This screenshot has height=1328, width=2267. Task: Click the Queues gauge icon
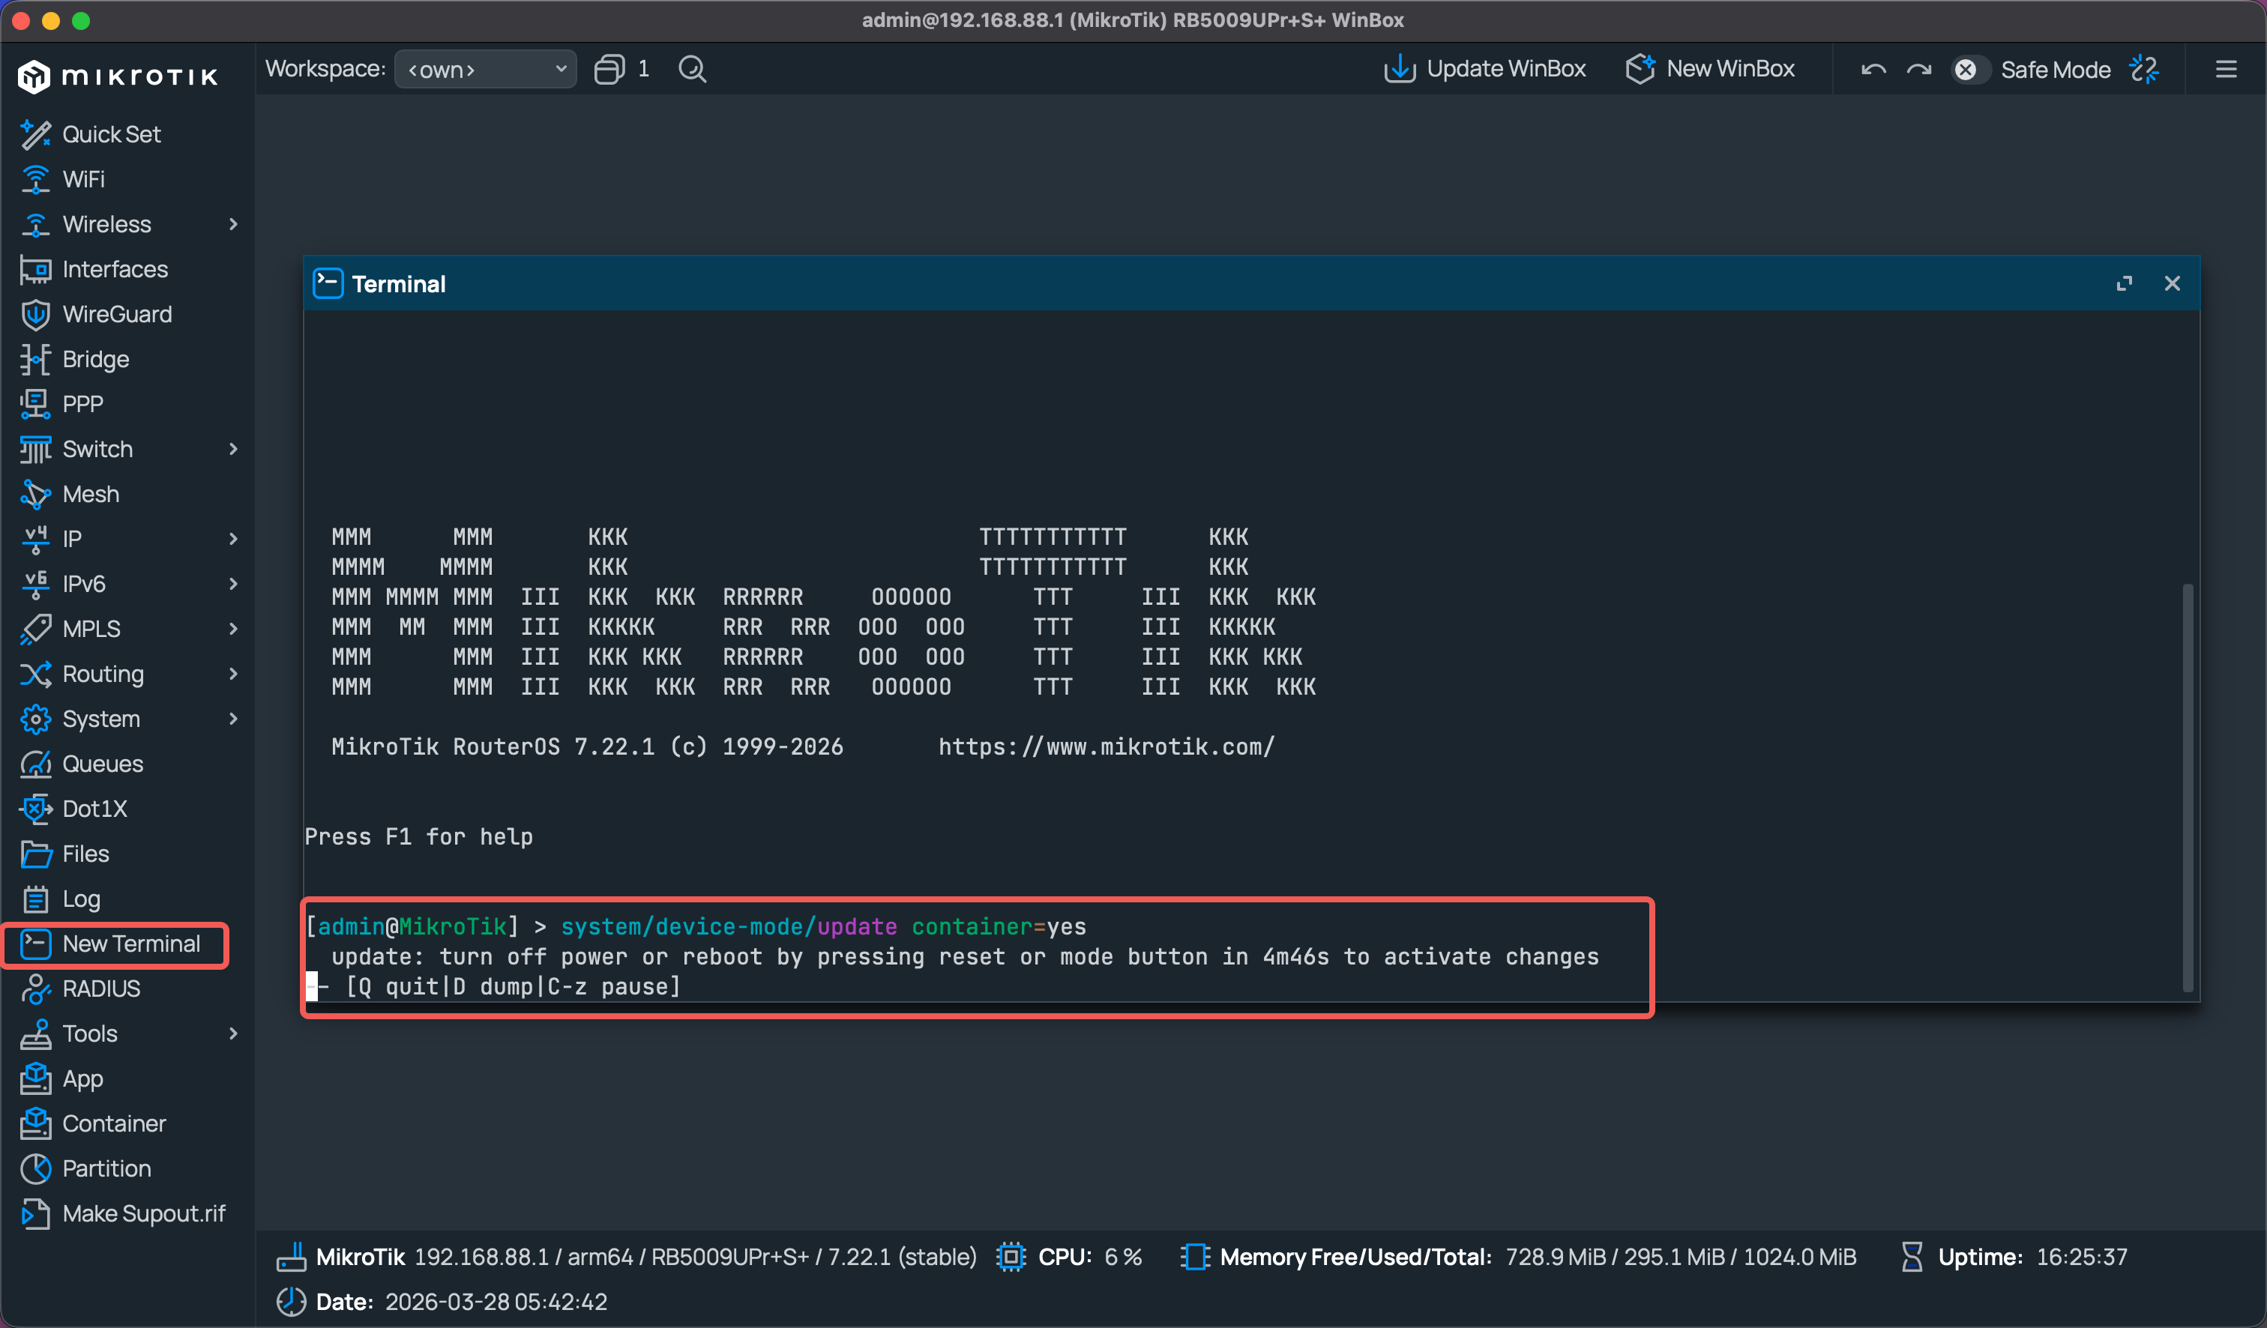click(x=35, y=764)
